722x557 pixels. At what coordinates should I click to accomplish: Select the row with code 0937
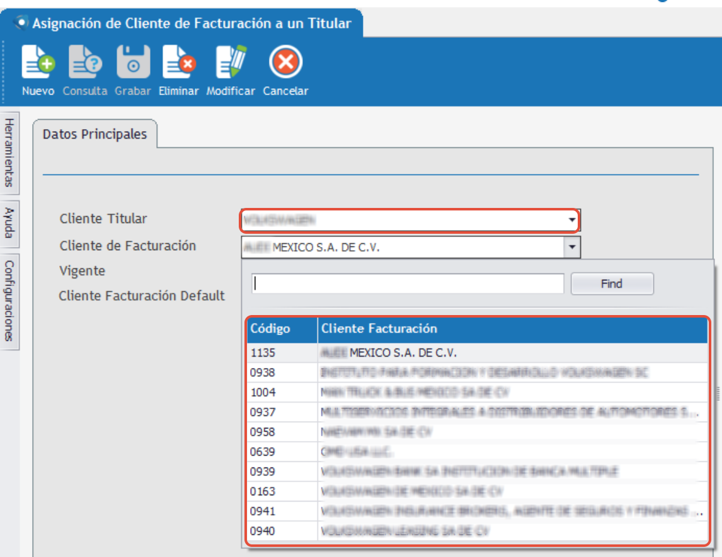click(478, 412)
